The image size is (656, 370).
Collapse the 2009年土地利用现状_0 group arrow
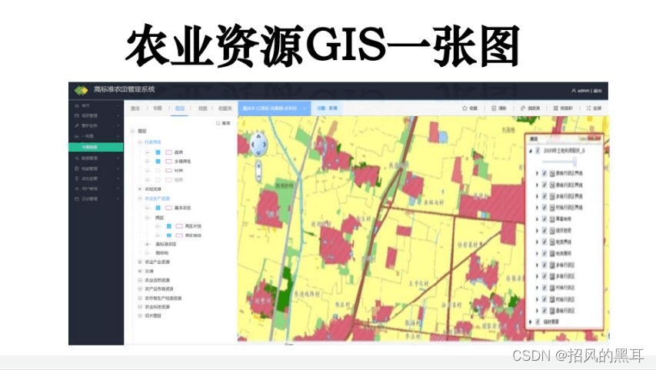pos(531,151)
